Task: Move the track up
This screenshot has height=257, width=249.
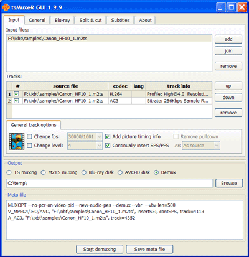Action: coord(228,86)
